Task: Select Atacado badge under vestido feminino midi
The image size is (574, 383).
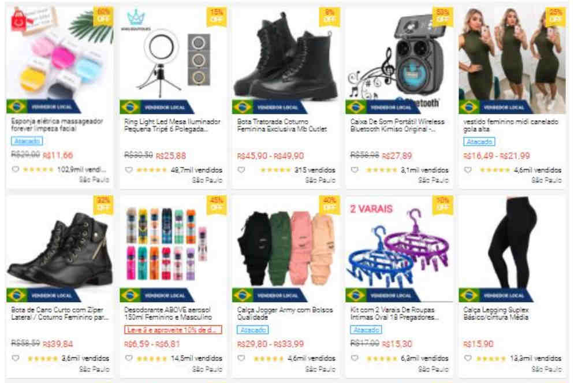Action: tap(479, 142)
